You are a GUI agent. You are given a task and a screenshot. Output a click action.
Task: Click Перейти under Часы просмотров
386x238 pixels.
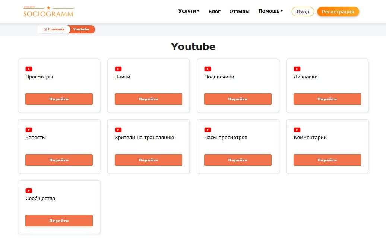pyautogui.click(x=238, y=160)
